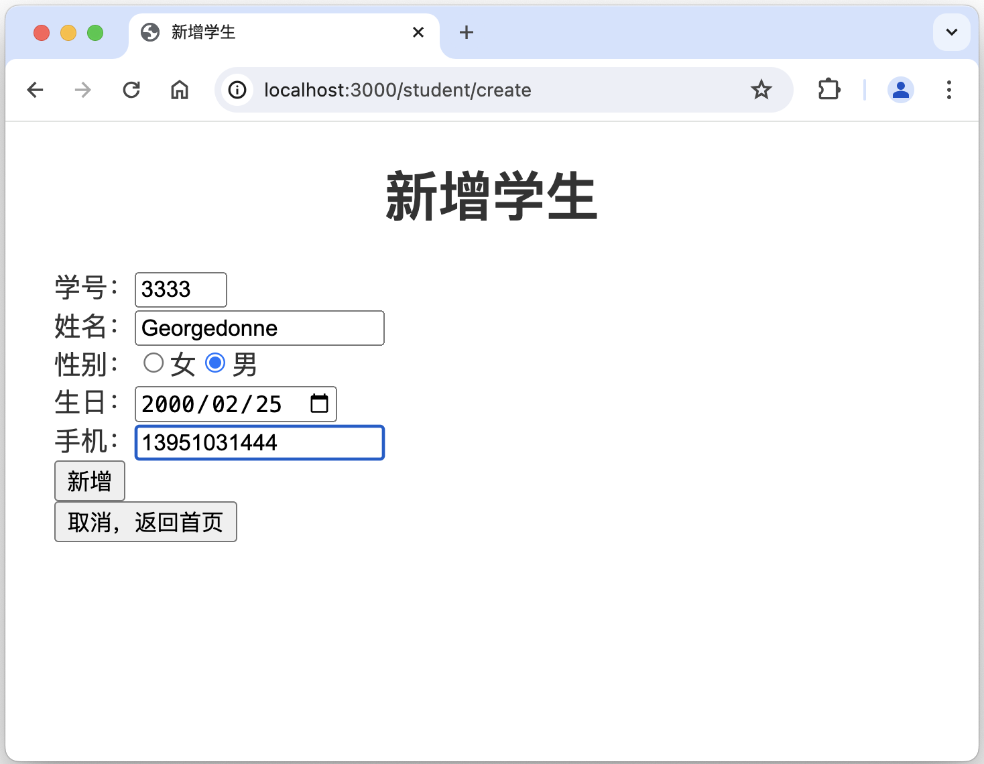984x764 pixels.
Task: Click into the 姓名 text field
Action: click(259, 328)
